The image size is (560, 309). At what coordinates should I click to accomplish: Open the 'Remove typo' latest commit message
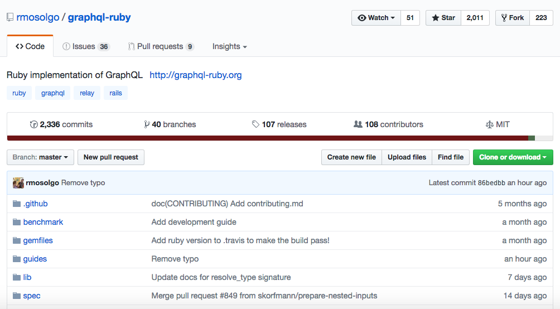click(x=83, y=183)
